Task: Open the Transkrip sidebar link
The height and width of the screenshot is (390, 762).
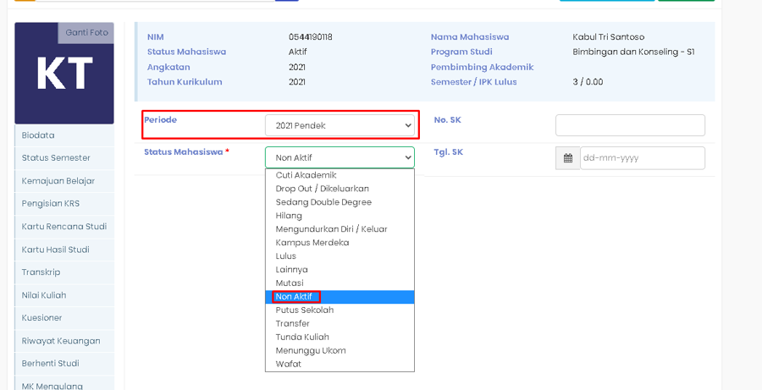Action: 41,272
